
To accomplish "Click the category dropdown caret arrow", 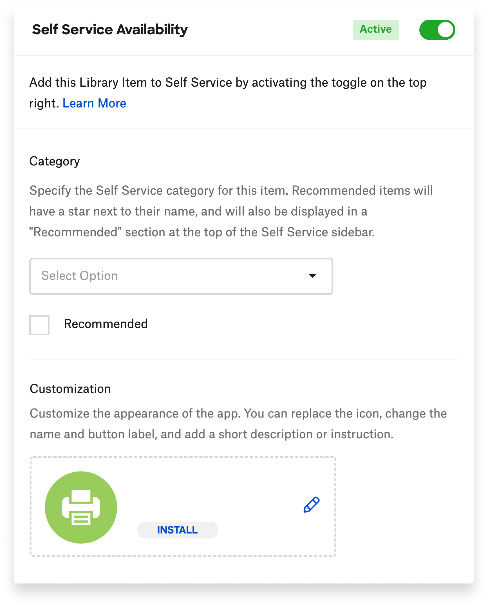I will click(312, 276).
